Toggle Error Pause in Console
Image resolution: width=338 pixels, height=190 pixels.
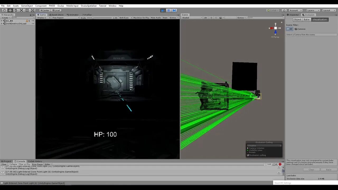pos(37,164)
